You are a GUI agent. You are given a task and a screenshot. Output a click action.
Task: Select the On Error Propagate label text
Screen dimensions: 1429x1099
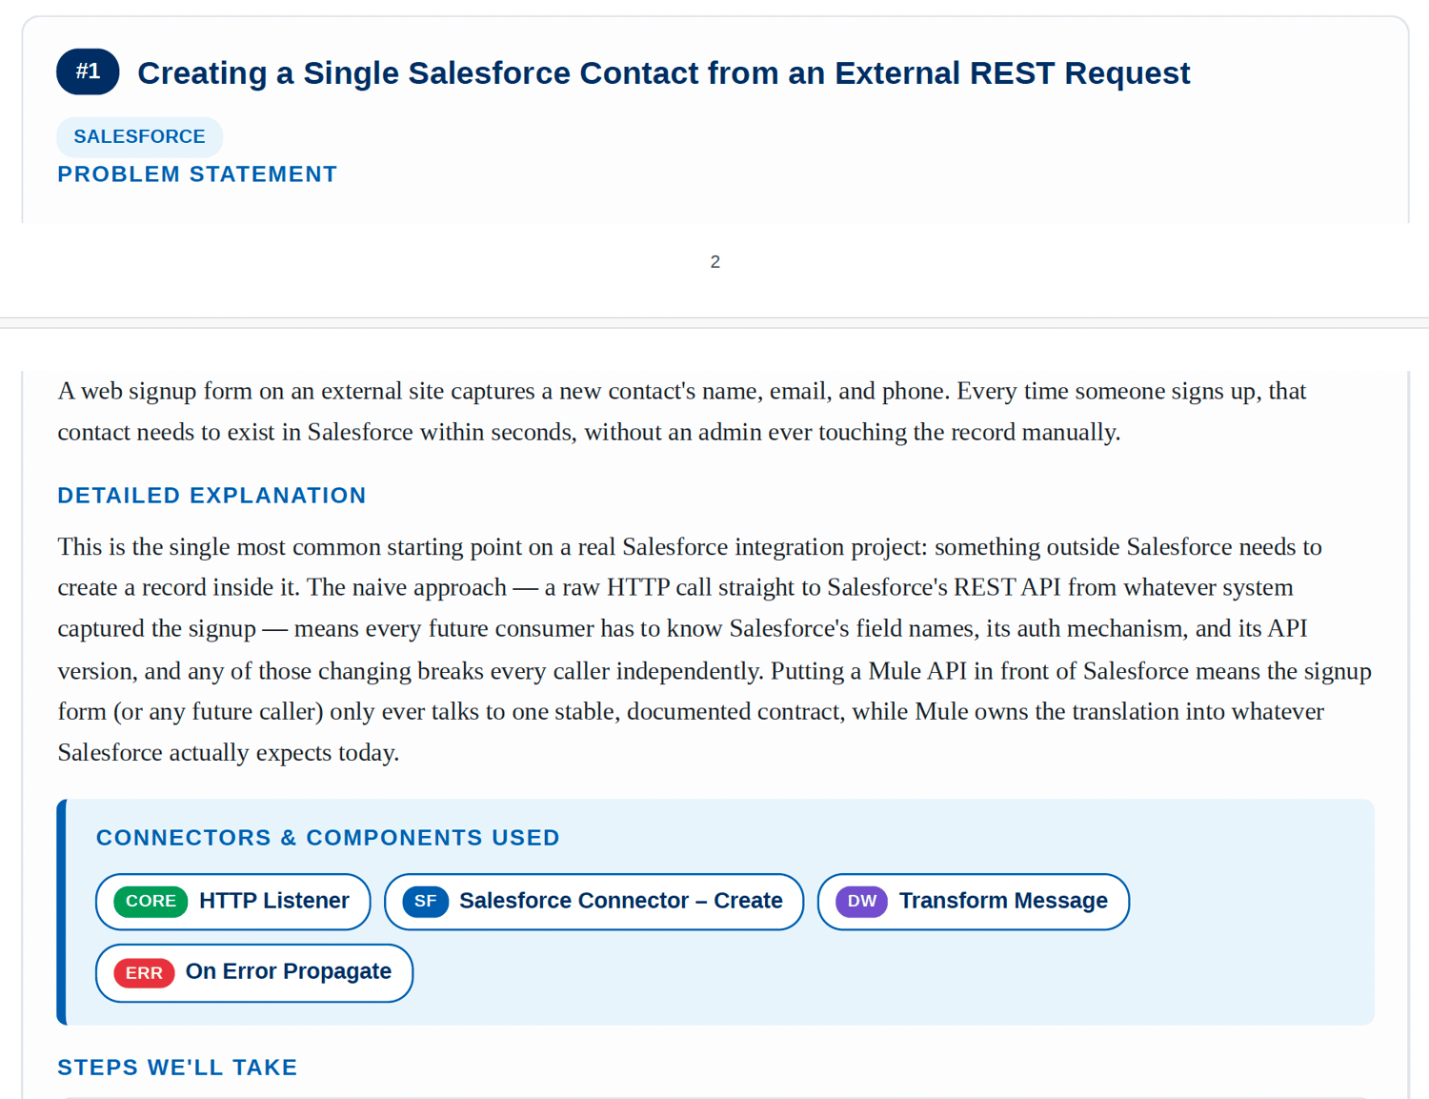point(289,971)
